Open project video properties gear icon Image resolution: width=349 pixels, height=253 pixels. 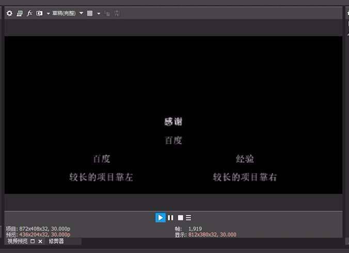9,13
